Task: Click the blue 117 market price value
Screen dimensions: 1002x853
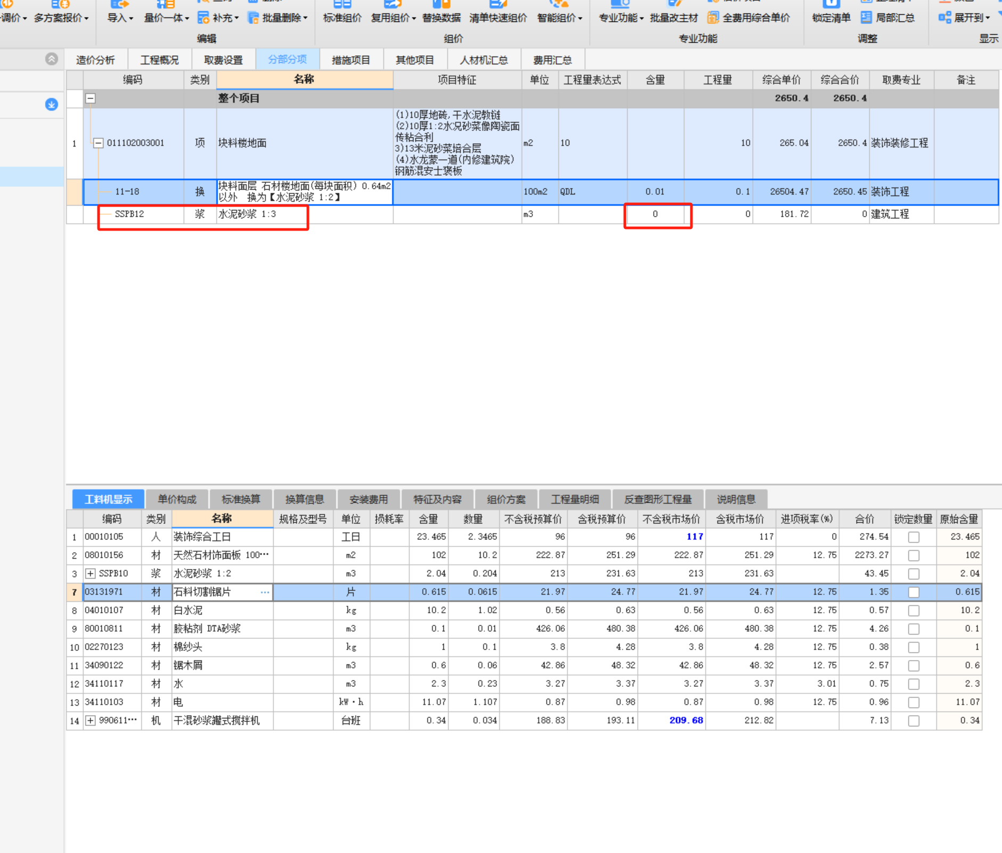Action: (695, 537)
